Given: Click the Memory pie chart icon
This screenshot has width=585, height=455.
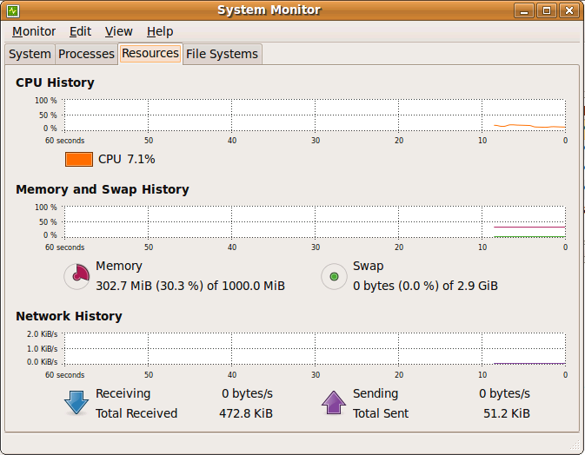Looking at the screenshot, I should pyautogui.click(x=76, y=276).
